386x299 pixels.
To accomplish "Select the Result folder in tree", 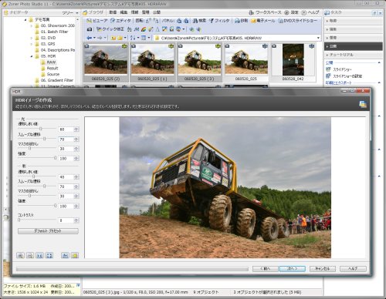I will 52,68.
